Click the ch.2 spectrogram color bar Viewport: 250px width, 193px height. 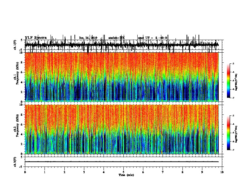(x=229, y=133)
